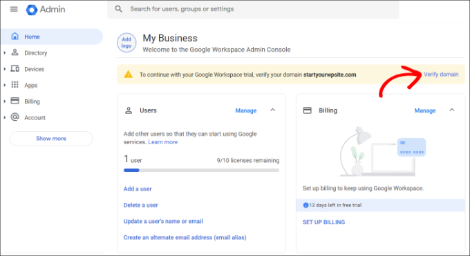Click the Directory person icon
Viewport: 470px width, 256px height.
15,52
